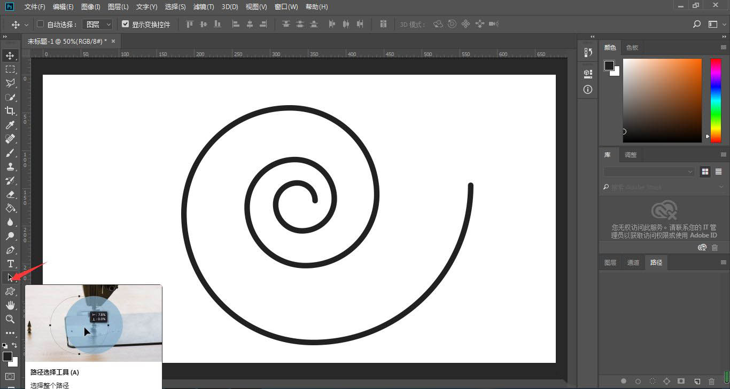Image resolution: width=730 pixels, height=389 pixels.
Task: Enable the 自动选择 checkbox
Action: tap(40, 24)
